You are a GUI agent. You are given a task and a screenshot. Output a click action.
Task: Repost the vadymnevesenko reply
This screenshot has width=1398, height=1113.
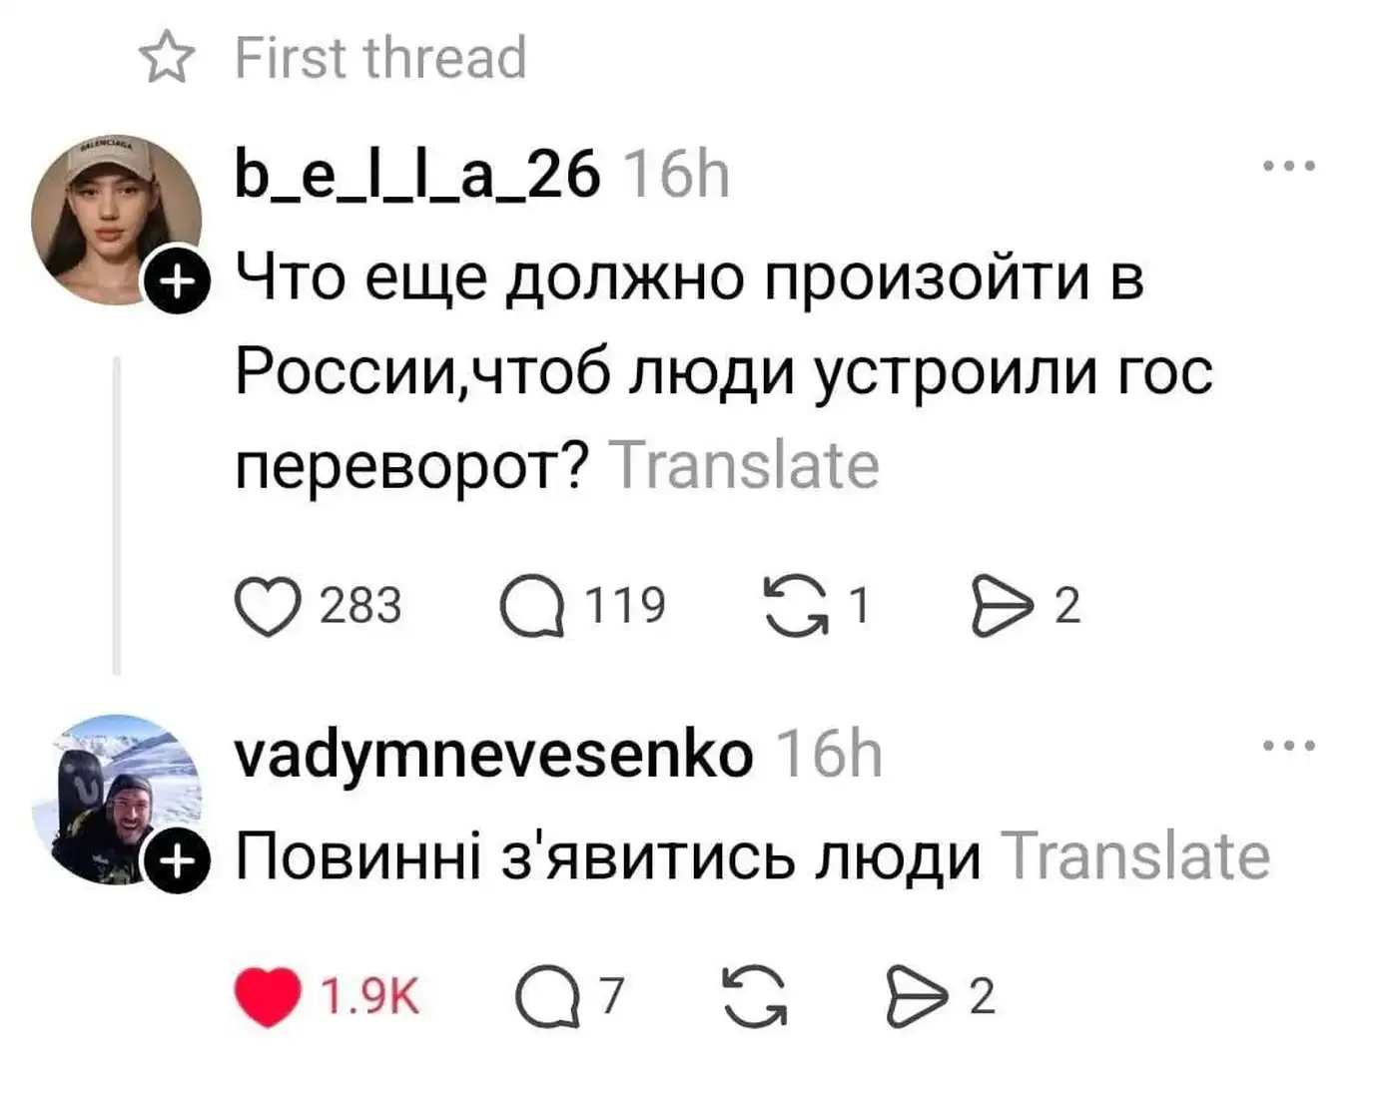coord(755,996)
